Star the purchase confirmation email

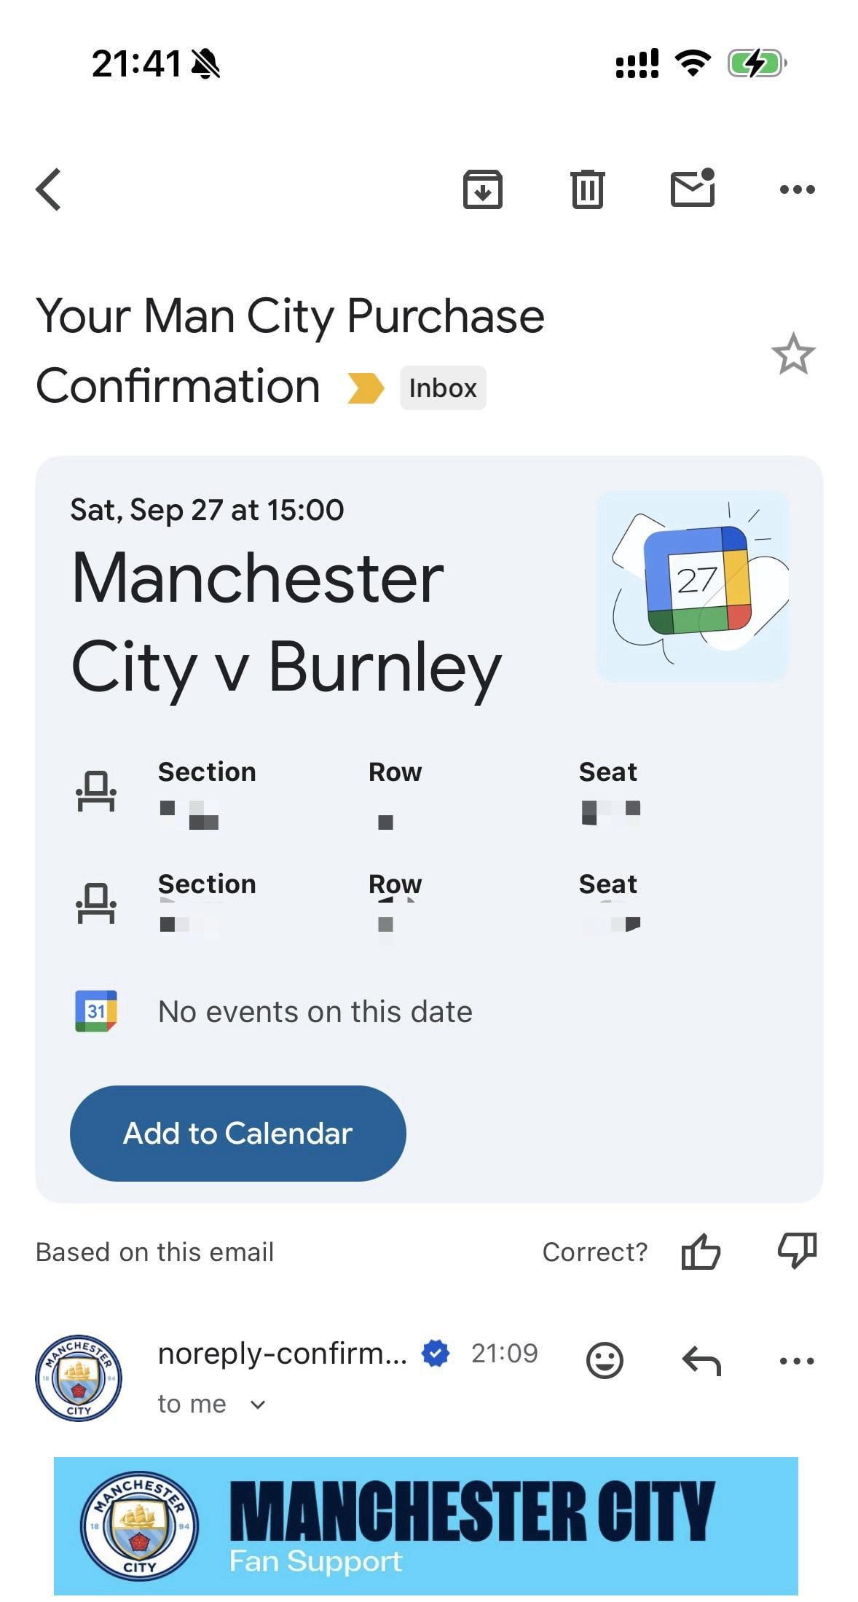[x=792, y=355]
